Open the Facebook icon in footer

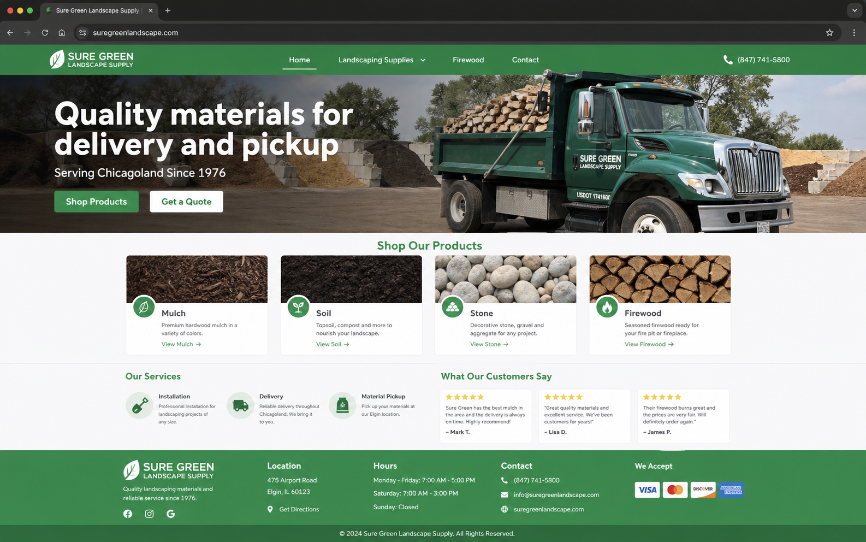pyautogui.click(x=128, y=514)
